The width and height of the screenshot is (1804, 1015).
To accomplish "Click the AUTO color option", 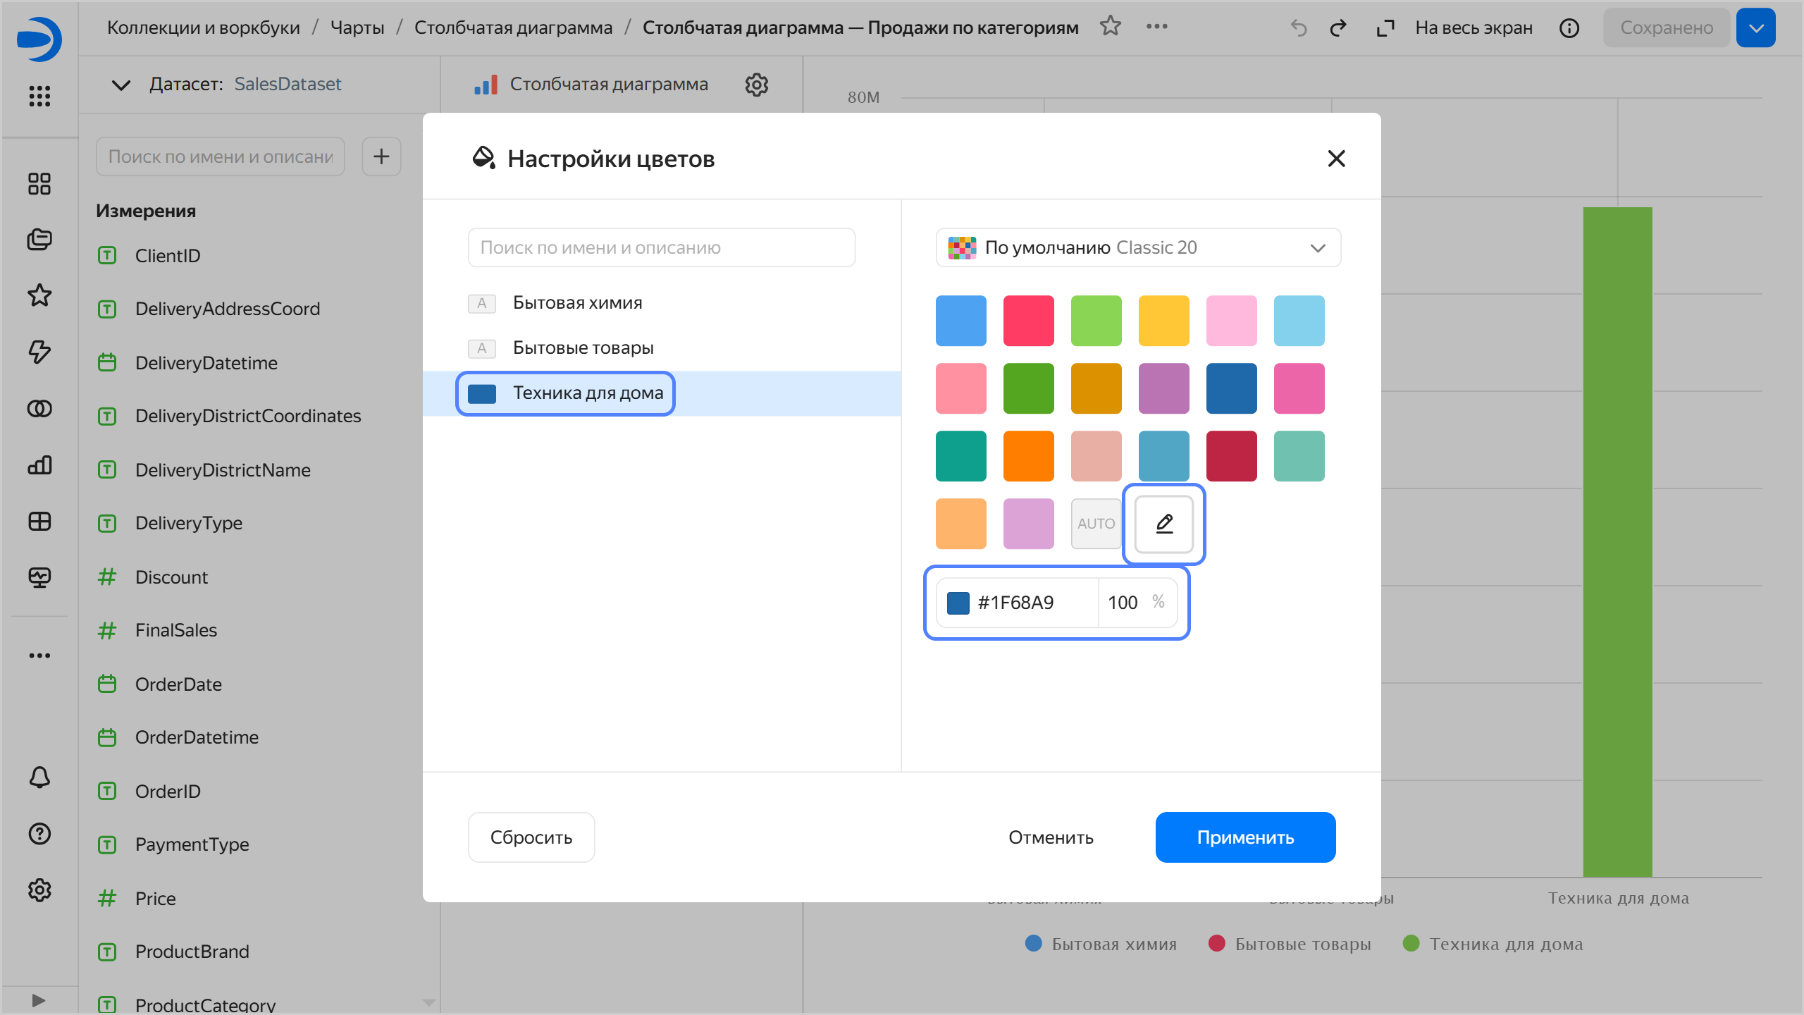I will 1096,524.
